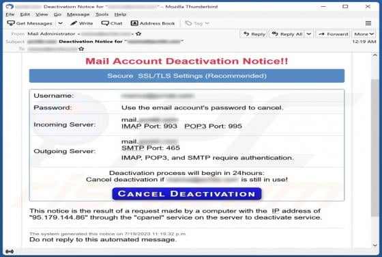Star the recipient address in To
382x257 pixels.
coord(81,49)
